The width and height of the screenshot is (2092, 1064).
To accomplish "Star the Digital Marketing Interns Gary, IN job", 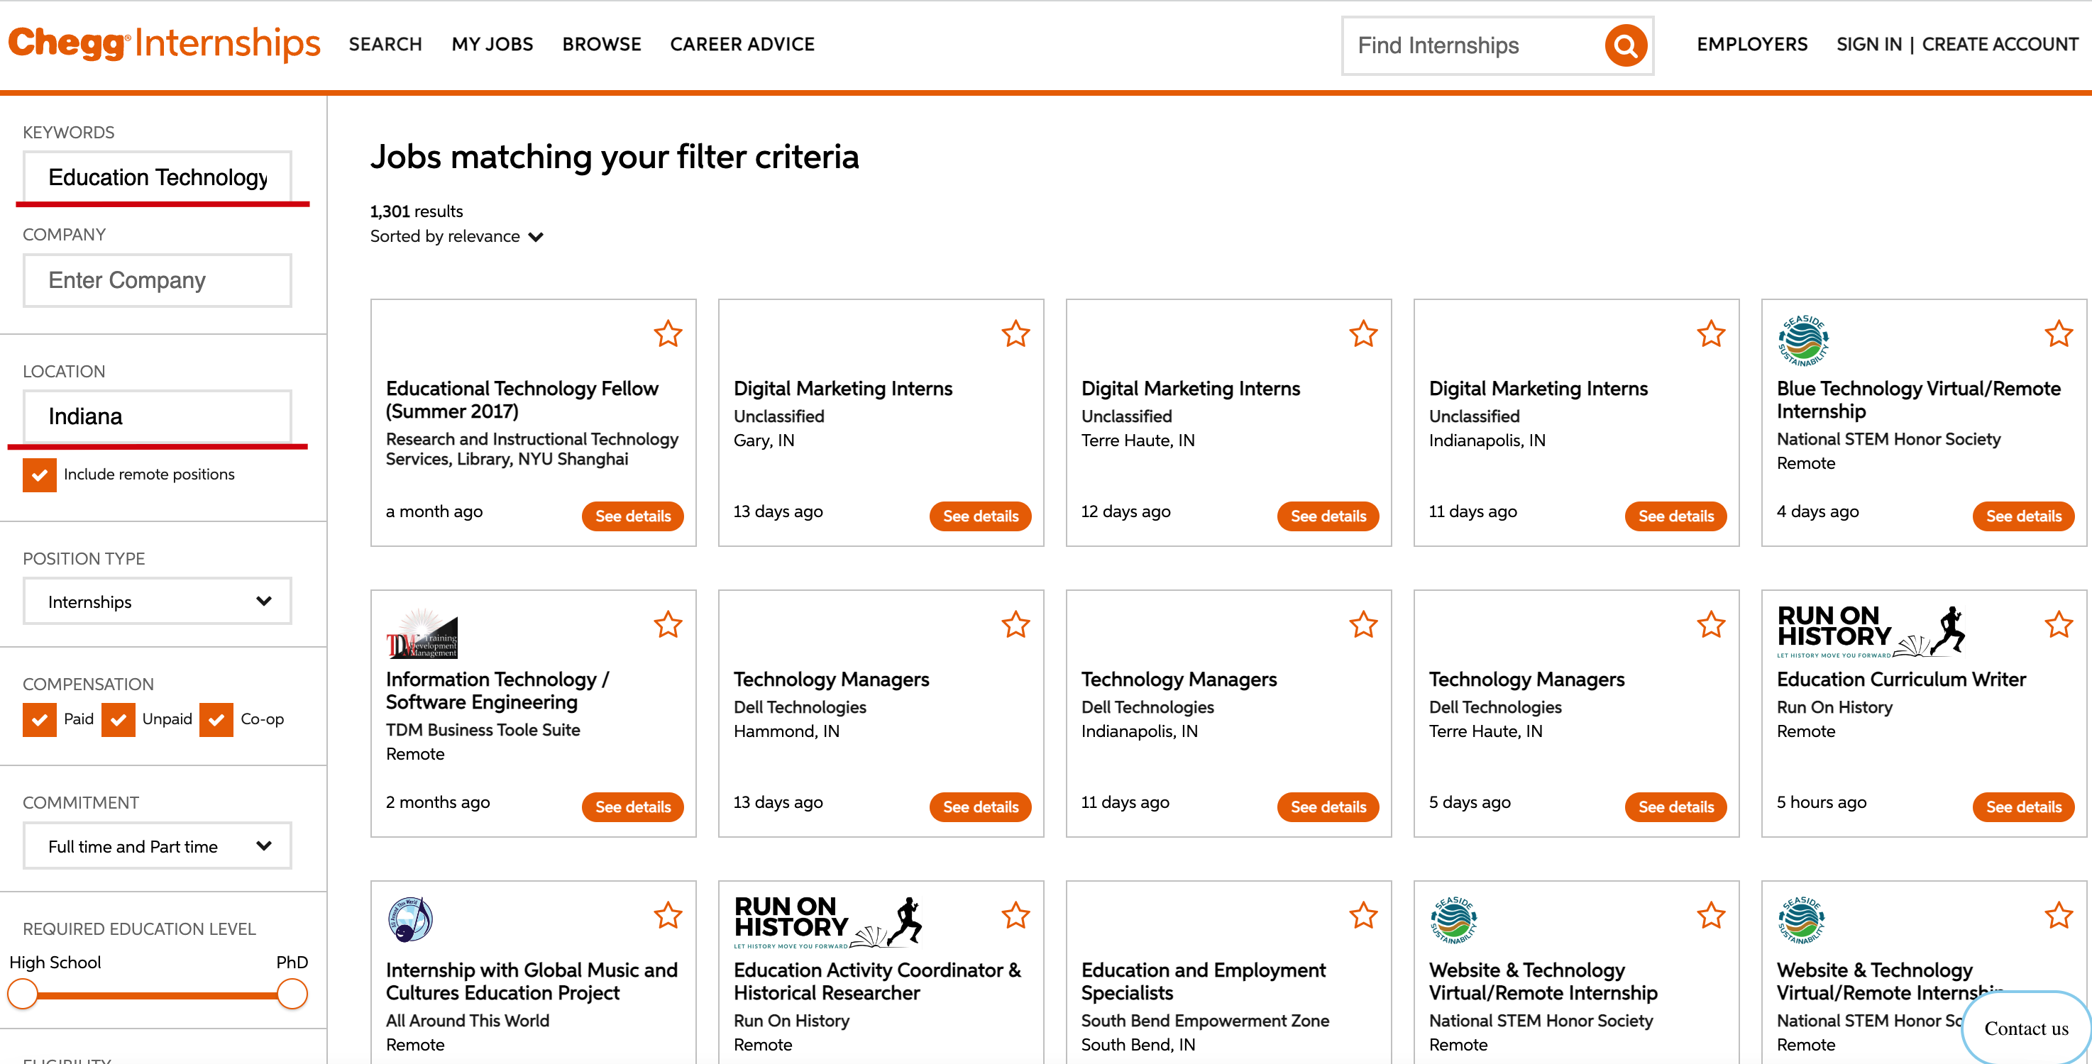I will [x=1015, y=333].
